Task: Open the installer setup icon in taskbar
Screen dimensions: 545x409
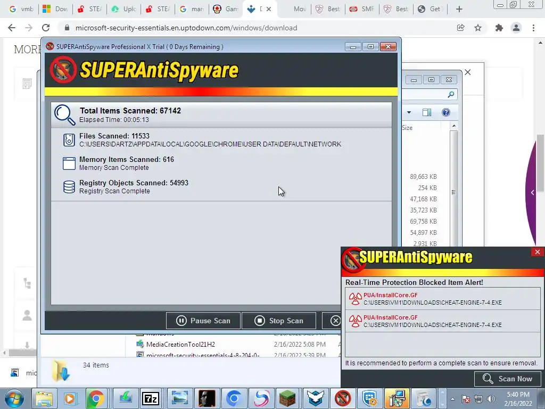Action: 397,398
